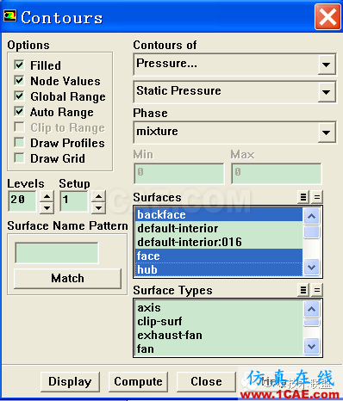Screen dimensions: 343x401
Task: Expand the Static Pressure dropdown
Action: click(x=327, y=92)
